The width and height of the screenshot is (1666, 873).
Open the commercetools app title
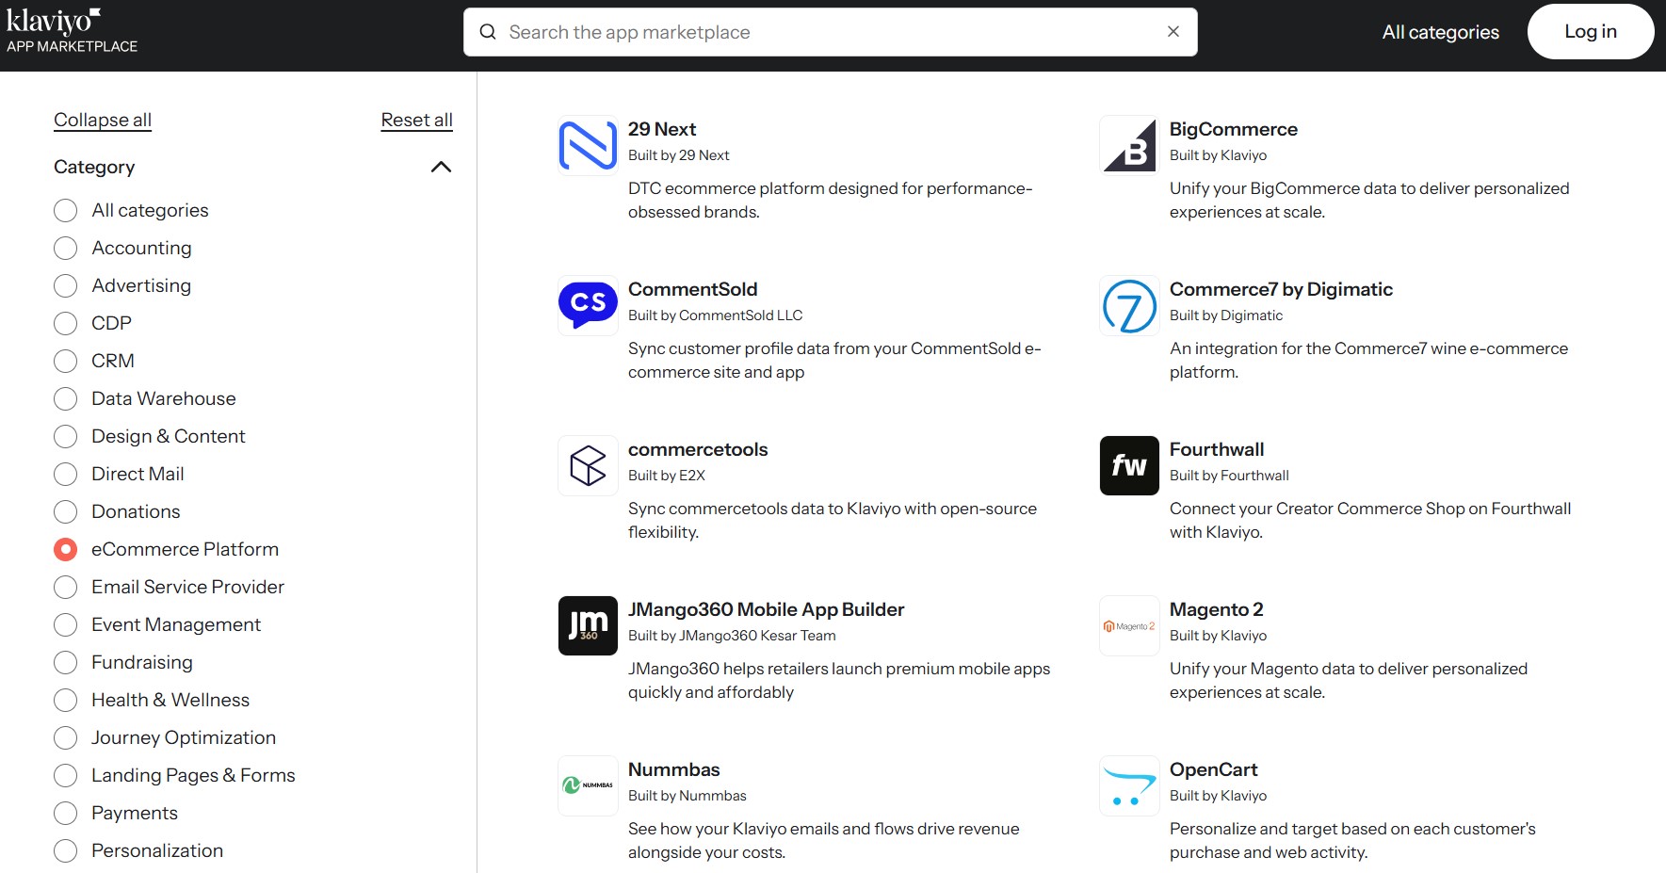[698, 449]
